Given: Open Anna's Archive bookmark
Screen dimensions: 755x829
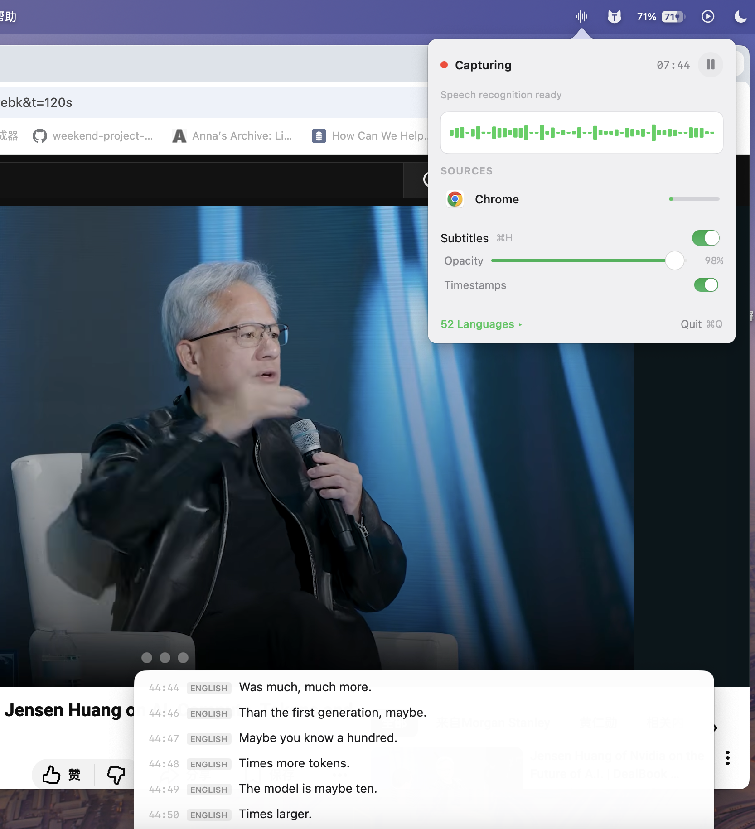Looking at the screenshot, I should (x=232, y=136).
